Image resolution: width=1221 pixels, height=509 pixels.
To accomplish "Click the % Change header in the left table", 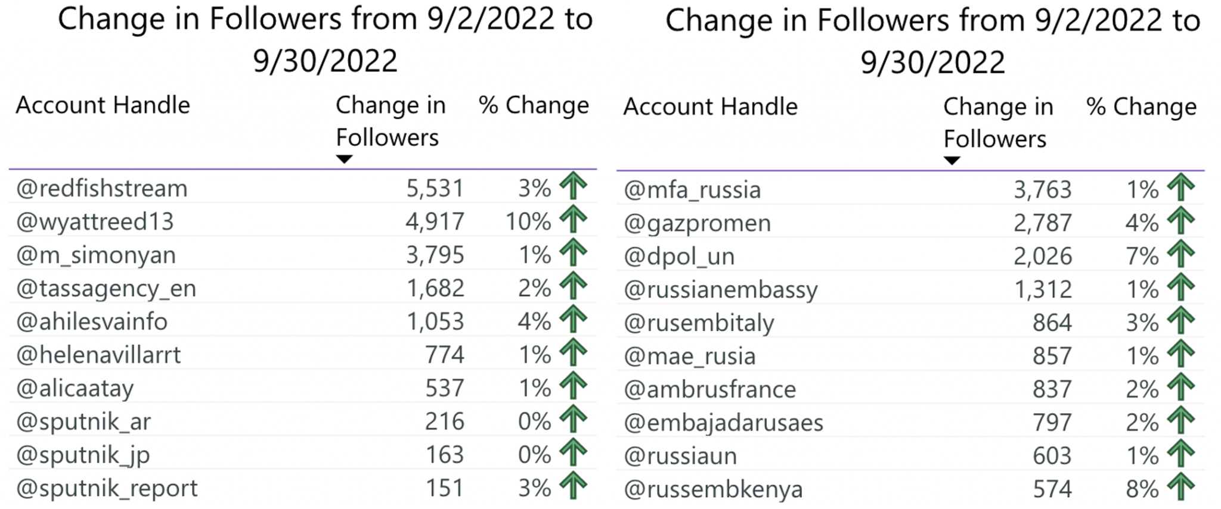I will (534, 105).
